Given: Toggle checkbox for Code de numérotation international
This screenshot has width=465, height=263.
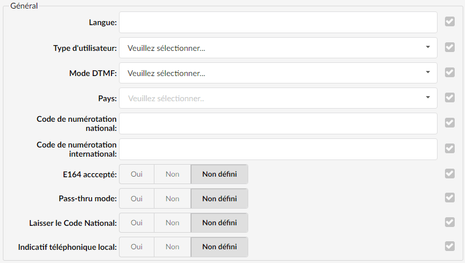Looking at the screenshot, I should (450, 149).
